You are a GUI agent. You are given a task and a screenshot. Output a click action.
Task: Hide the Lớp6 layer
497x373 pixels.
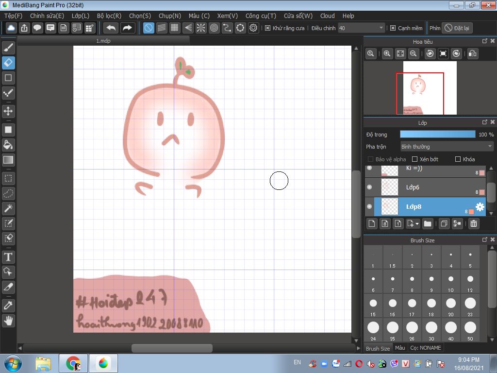click(369, 187)
